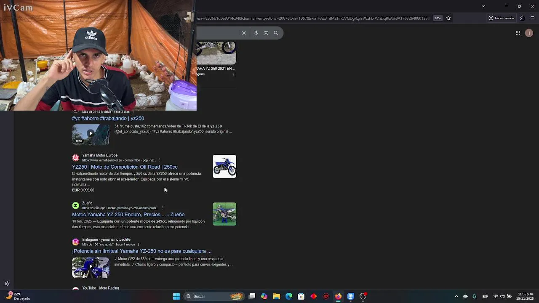Bookmark this page with the star
Image resolution: width=539 pixels, height=303 pixels.
pyautogui.click(x=448, y=18)
